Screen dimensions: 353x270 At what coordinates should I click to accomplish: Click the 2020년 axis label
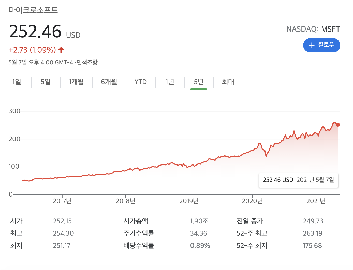tap(252, 201)
